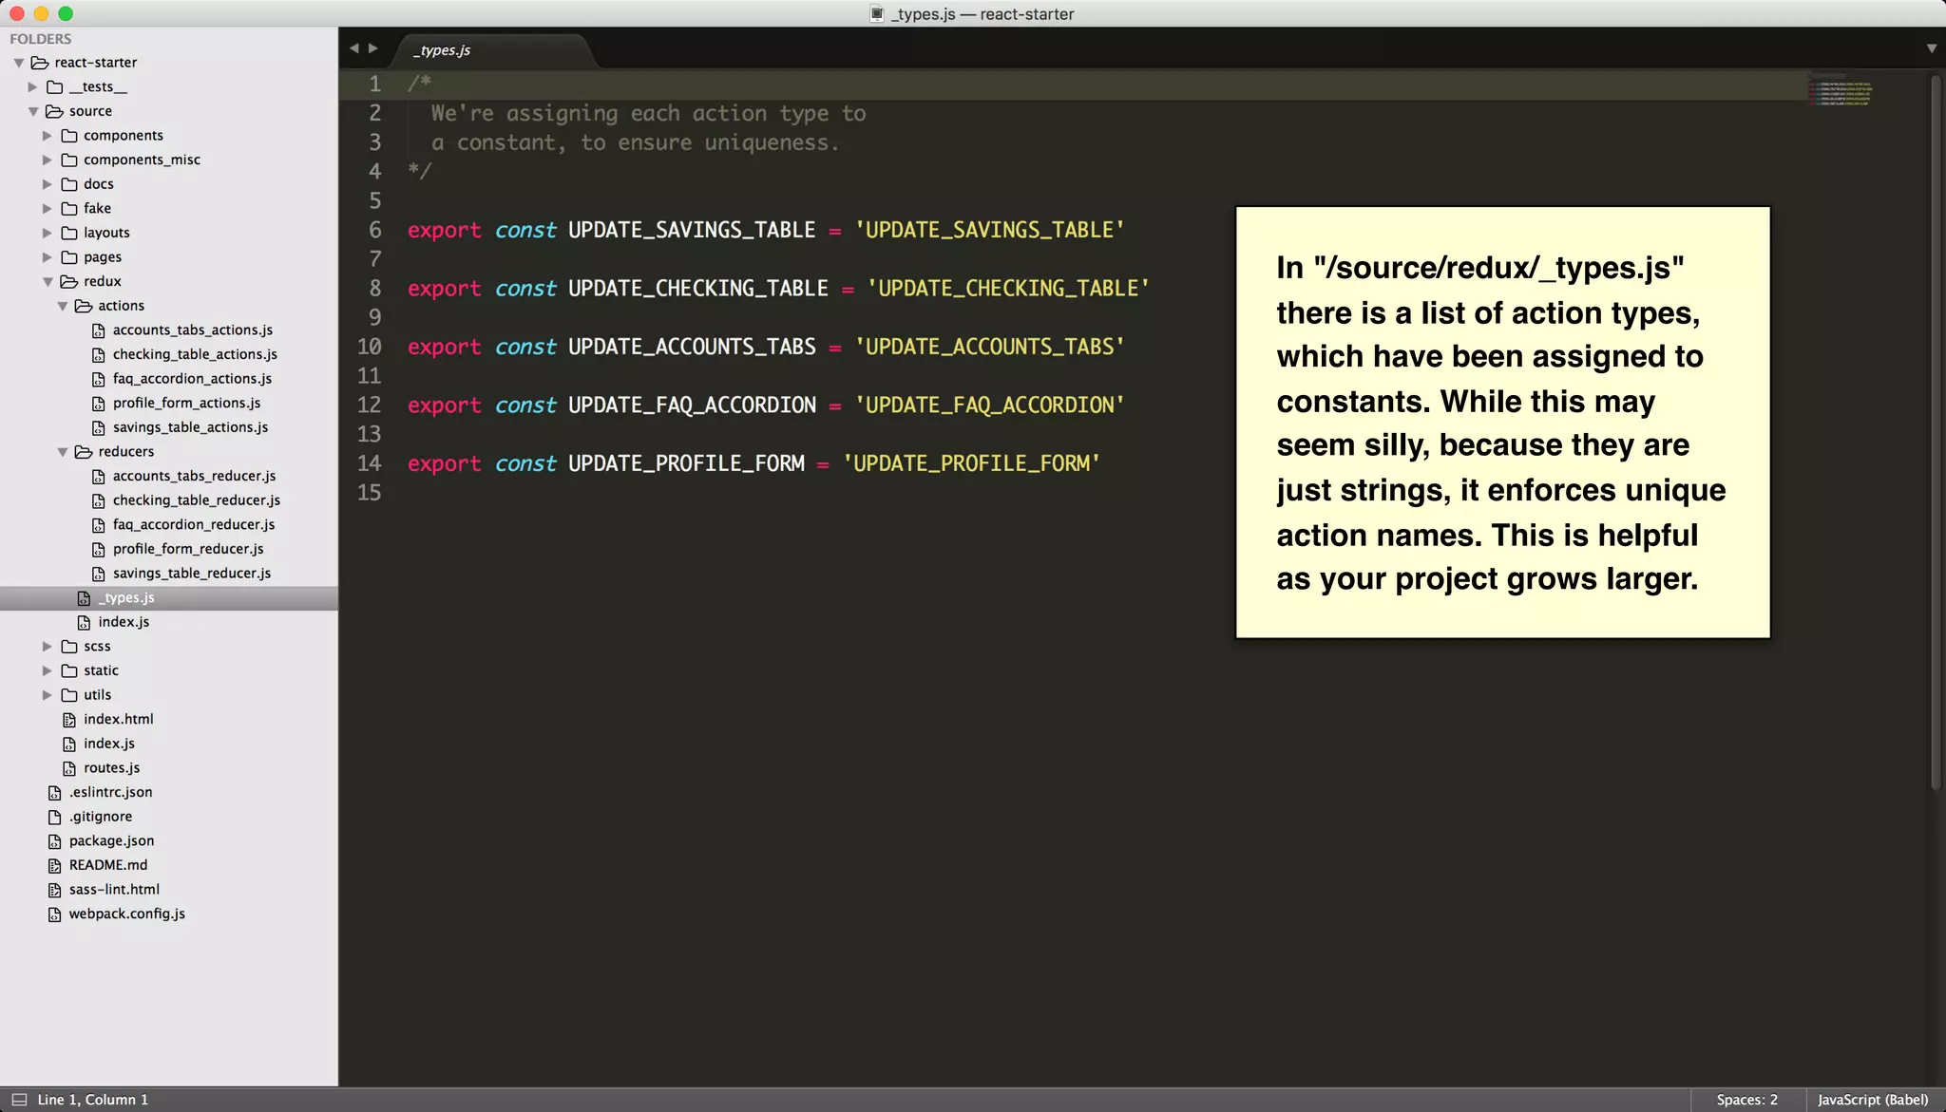Image resolution: width=1946 pixels, height=1112 pixels.
Task: Click the actions open-folder icon
Action: [84, 306]
